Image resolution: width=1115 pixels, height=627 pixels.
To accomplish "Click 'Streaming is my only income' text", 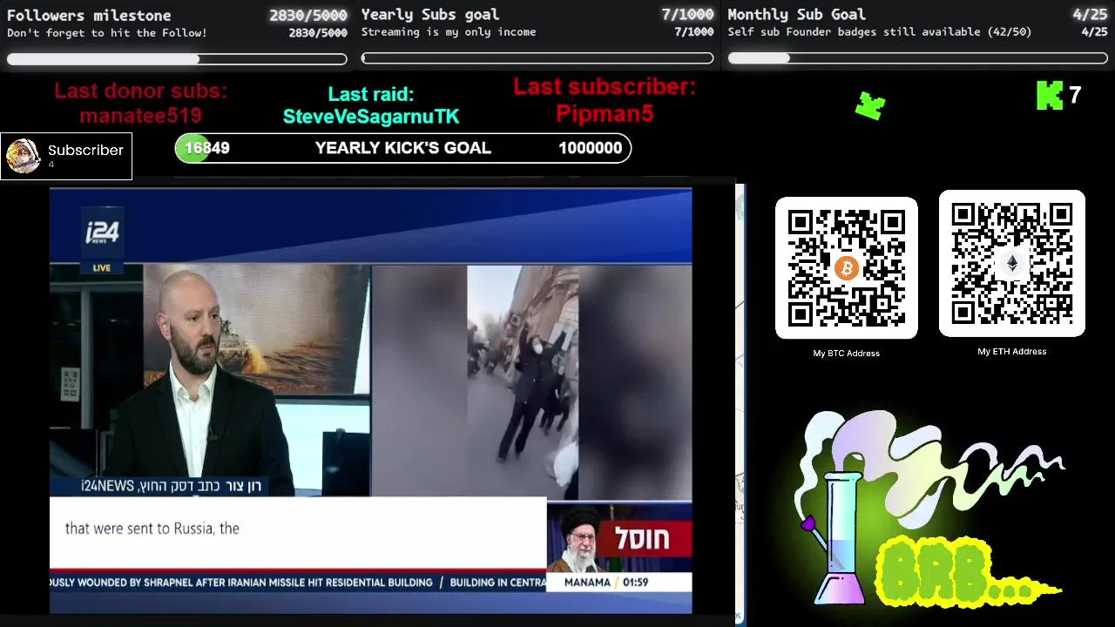I will [x=449, y=32].
